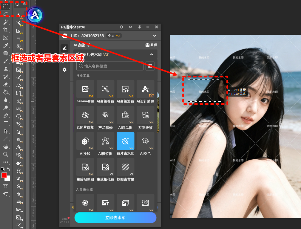Viewport: 301px width, 229px height.
Task: Pick the Crop tool in toolbar
Action: pos(6,30)
